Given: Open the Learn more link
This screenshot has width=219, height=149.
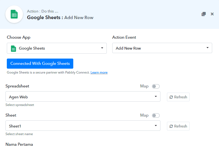Looking at the screenshot, I should click(99, 72).
